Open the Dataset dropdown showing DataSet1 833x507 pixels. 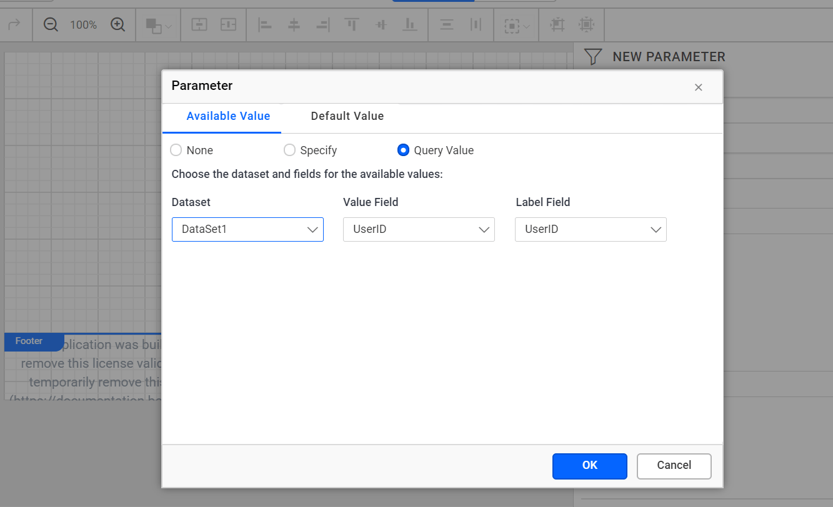tap(247, 230)
